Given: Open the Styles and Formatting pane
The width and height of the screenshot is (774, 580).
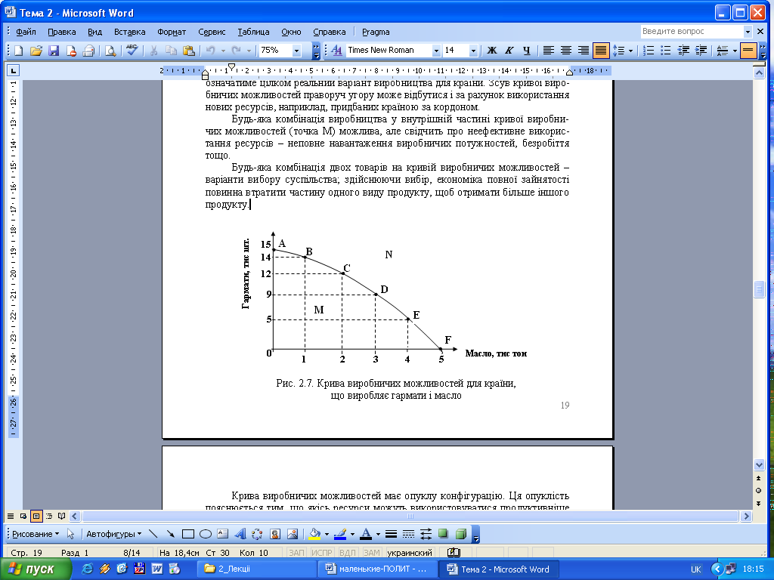Looking at the screenshot, I should click(336, 51).
